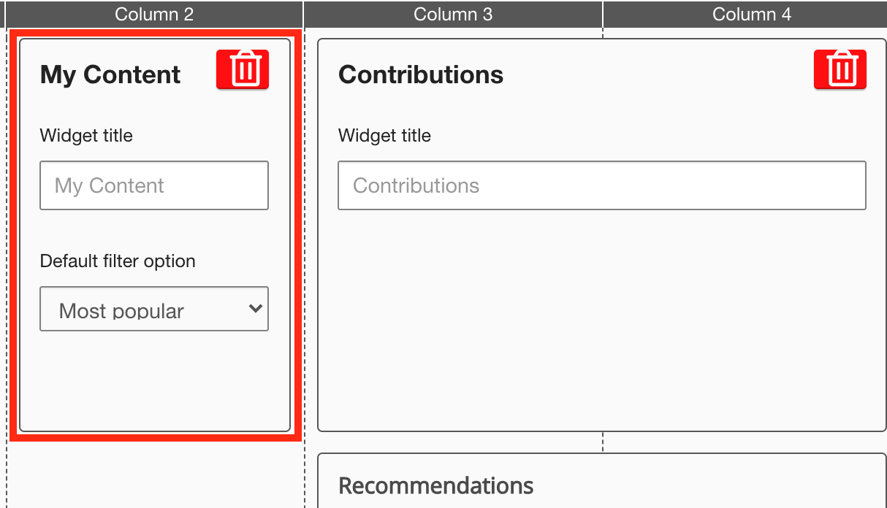887x508 pixels.
Task: Click empty body of Contributions widget card
Action: click(x=601, y=321)
